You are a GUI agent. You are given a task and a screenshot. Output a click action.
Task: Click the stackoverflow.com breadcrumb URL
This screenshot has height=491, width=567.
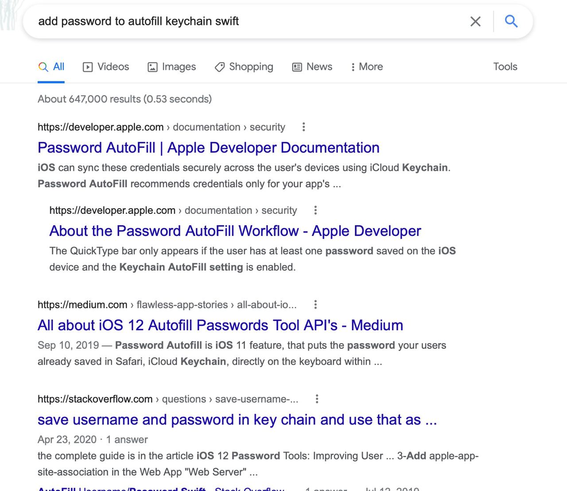tap(168, 399)
